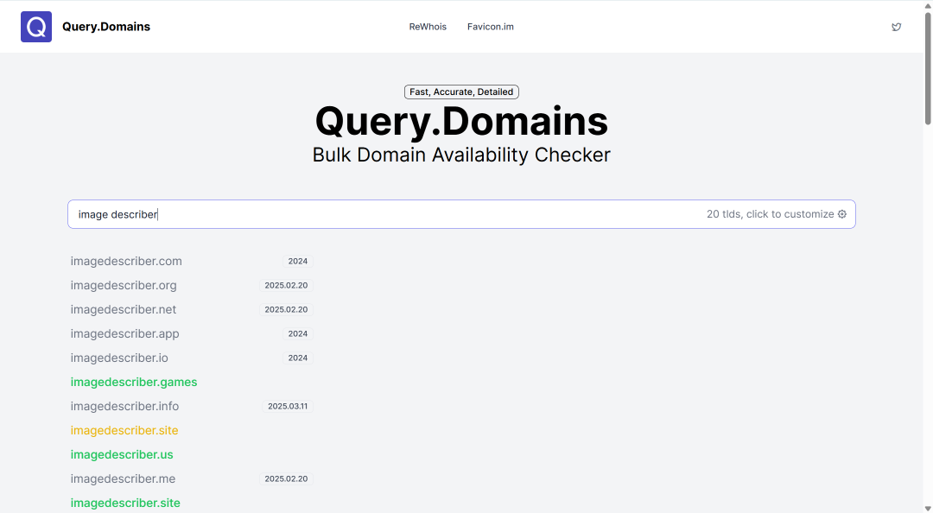
Task: Open green imagedescriber.site domain
Action: (x=125, y=503)
